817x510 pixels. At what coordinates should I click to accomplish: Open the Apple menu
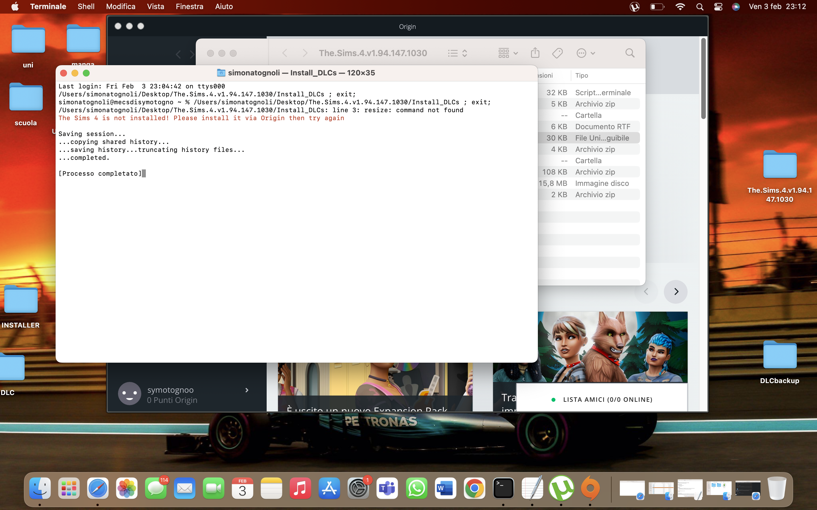15,7
